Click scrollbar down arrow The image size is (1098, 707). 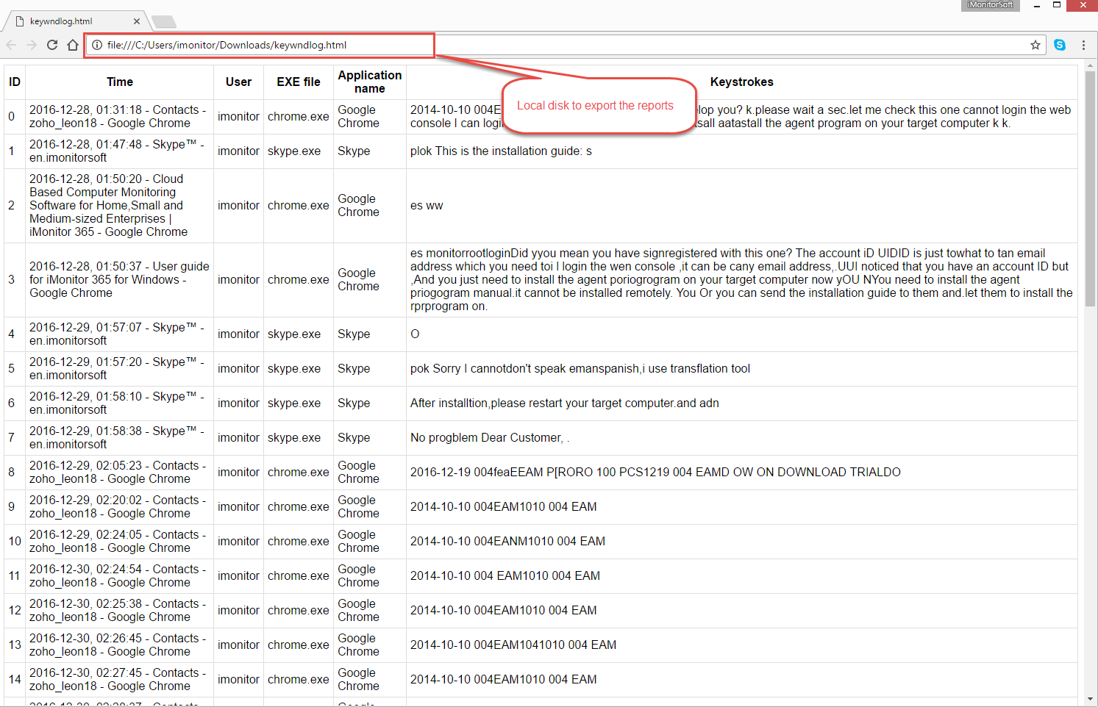click(x=1090, y=699)
